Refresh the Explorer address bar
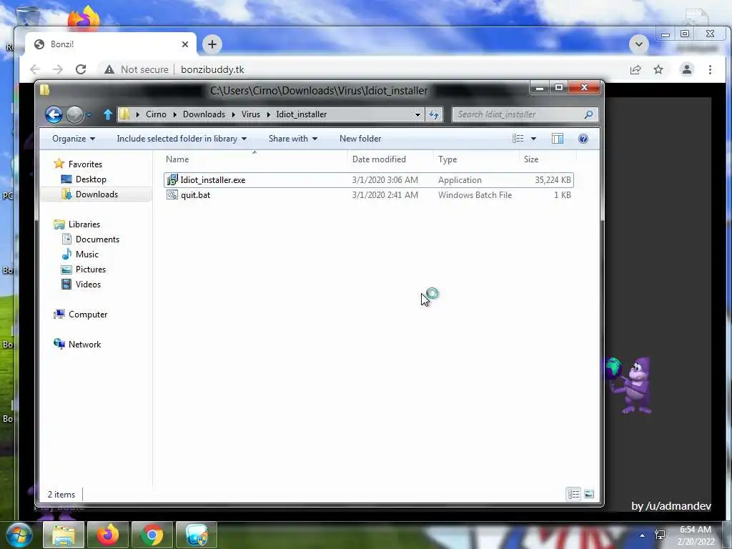Viewport: 732px width, 549px height. (x=434, y=114)
